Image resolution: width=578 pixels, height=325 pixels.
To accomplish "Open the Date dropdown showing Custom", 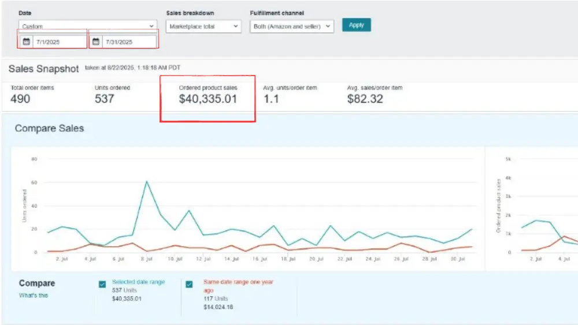I will 87,26.
